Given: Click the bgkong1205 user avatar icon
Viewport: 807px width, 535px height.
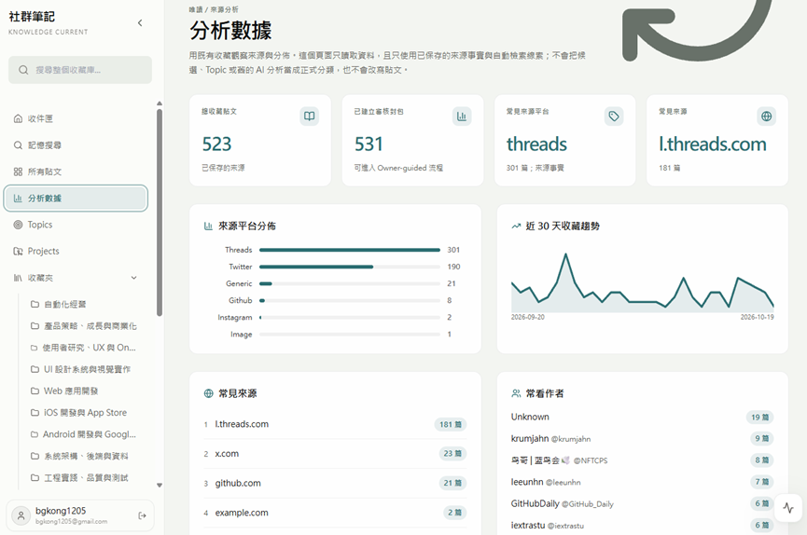Looking at the screenshot, I should coord(21,515).
